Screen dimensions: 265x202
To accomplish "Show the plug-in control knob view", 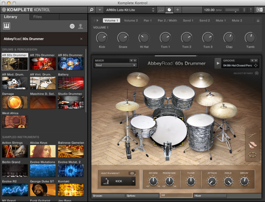I will pyautogui.click(x=169, y=10).
